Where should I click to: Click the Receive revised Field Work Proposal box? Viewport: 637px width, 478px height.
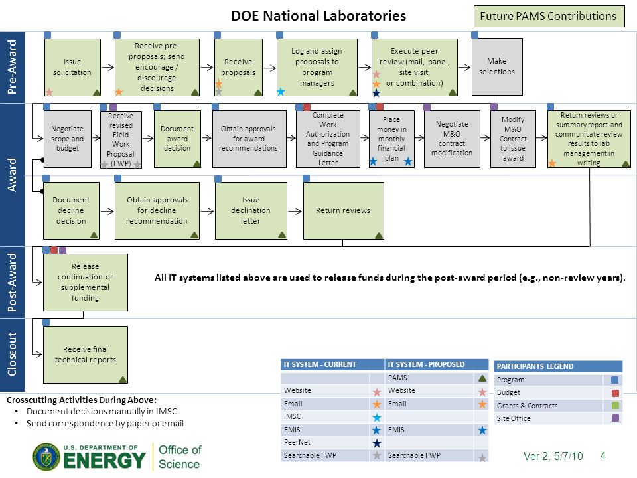pos(121,140)
